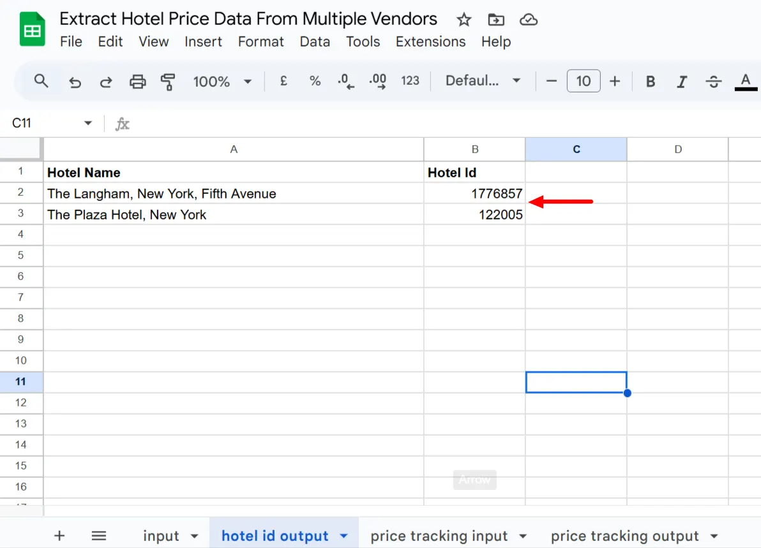Select cell with value 122005
The width and height of the screenshot is (761, 548).
474,214
